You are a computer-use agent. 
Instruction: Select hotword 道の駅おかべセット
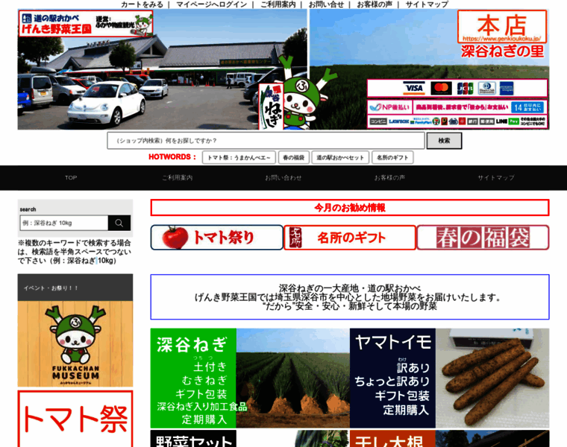tap(340, 157)
